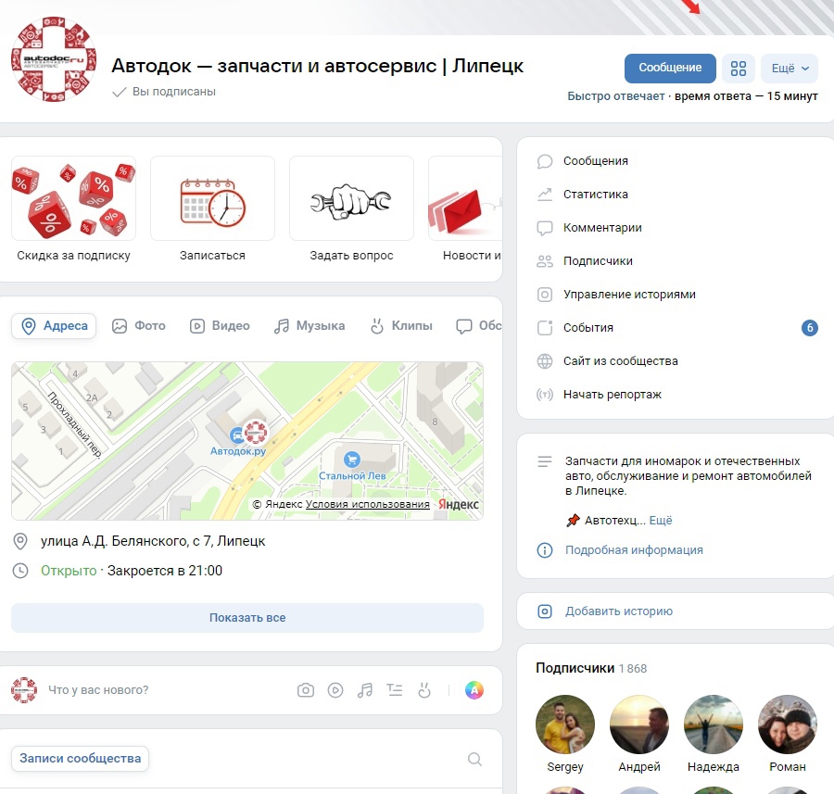The height and width of the screenshot is (794, 834).
Task: Click the Стальной Лев shop marker
Action: [351, 459]
